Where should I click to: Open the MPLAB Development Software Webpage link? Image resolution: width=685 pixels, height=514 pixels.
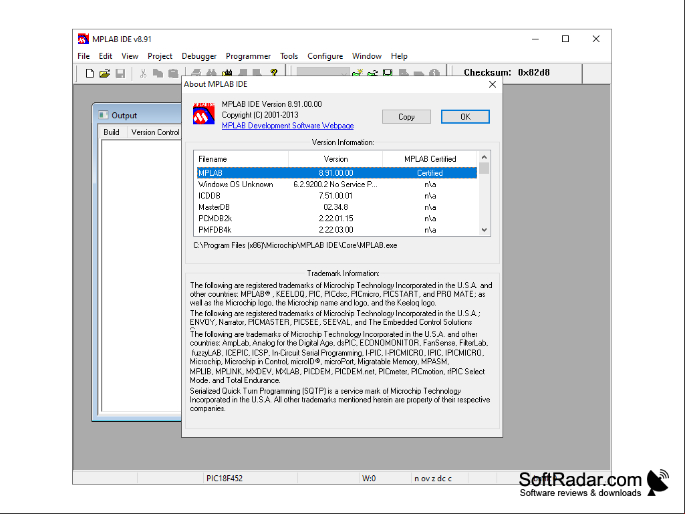(287, 126)
